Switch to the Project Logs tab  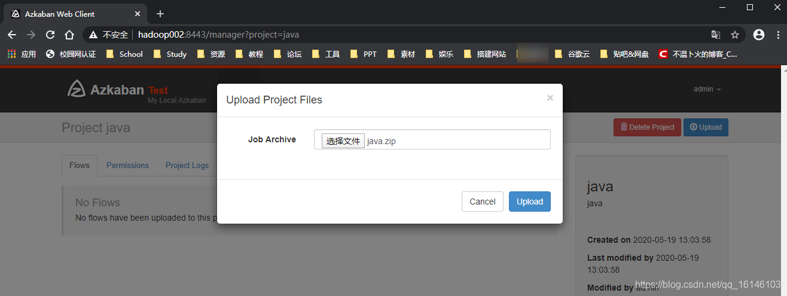click(x=187, y=165)
